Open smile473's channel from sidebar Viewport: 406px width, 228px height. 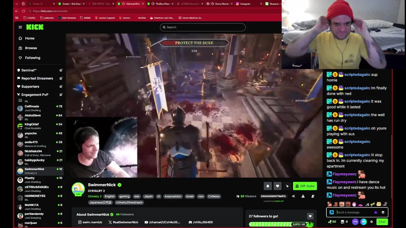40,144
